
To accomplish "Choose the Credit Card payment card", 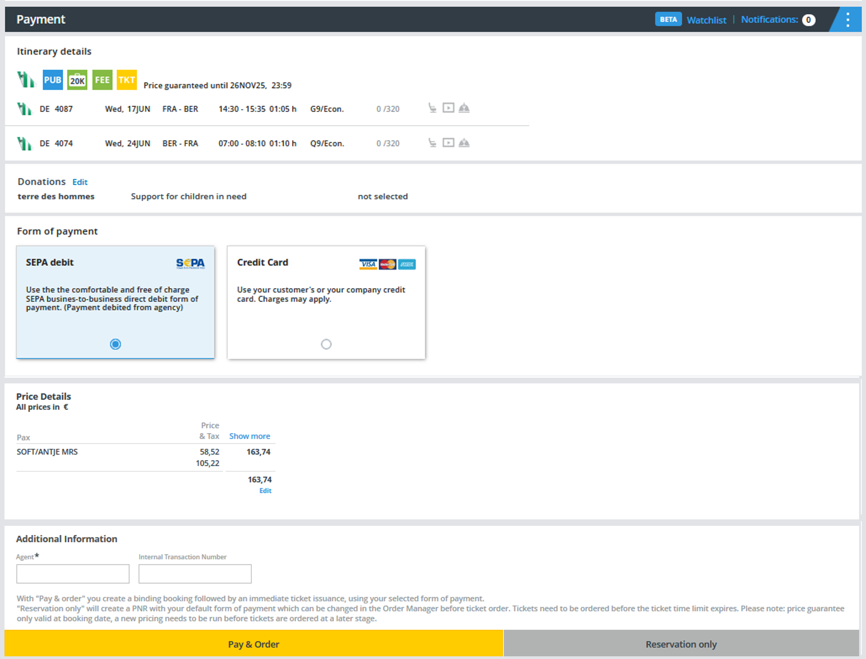I will [x=326, y=302].
